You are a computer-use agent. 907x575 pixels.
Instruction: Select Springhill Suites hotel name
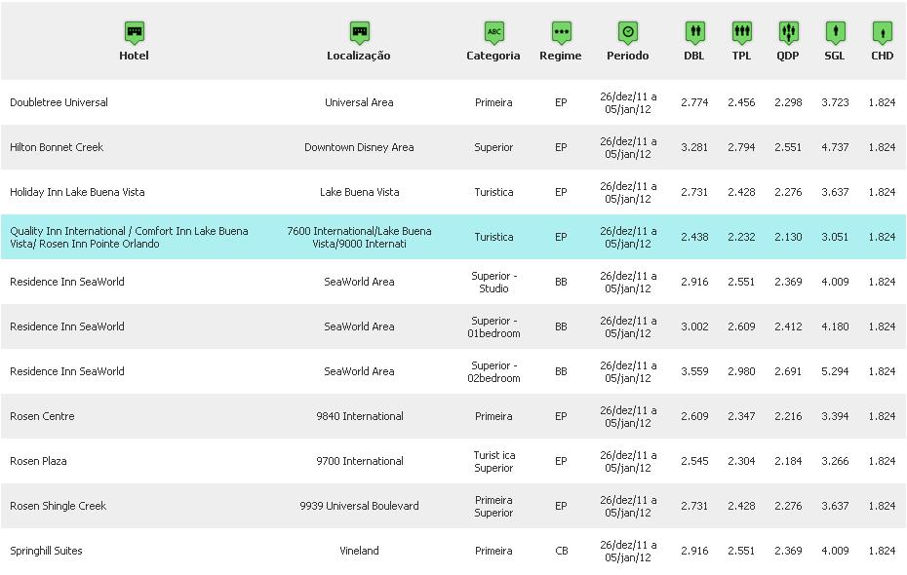click(46, 551)
